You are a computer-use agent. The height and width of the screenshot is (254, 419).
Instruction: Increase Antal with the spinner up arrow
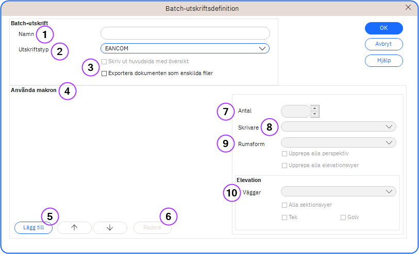coord(315,108)
